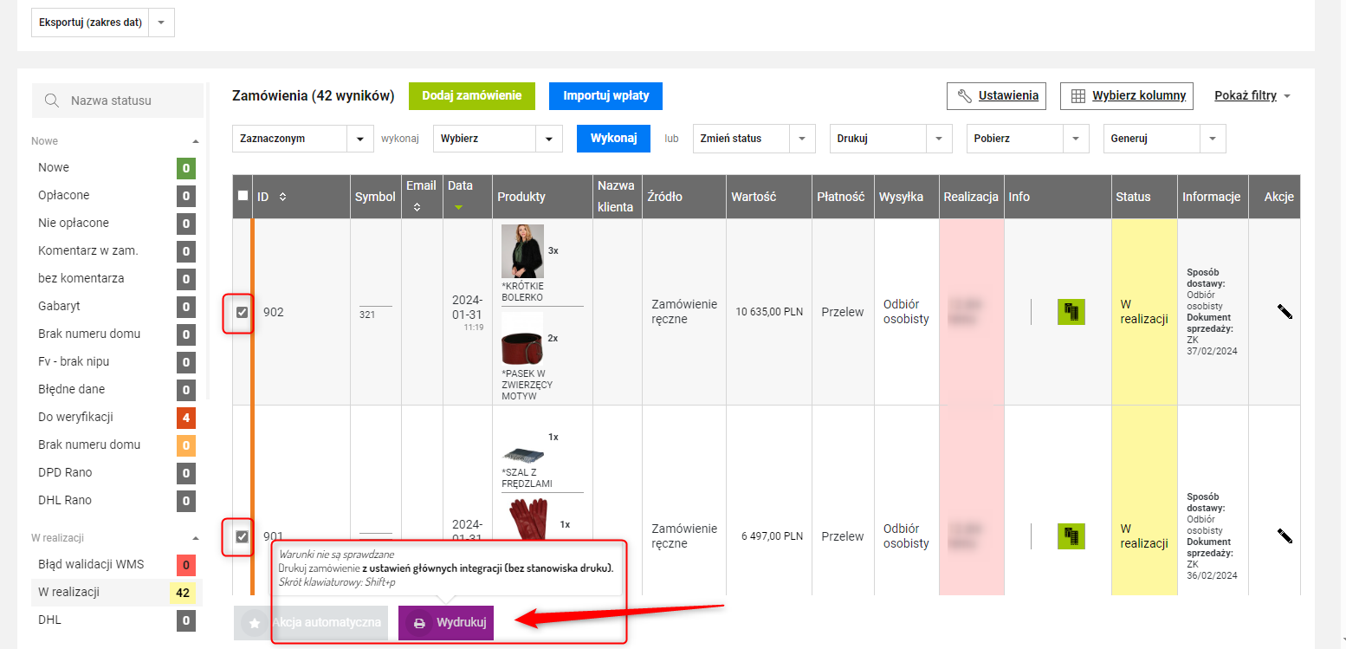The height and width of the screenshot is (649, 1346).
Task: Open the PASEK W ZWIERZĘCY MOTYW thumbnail
Action: [x=522, y=338]
